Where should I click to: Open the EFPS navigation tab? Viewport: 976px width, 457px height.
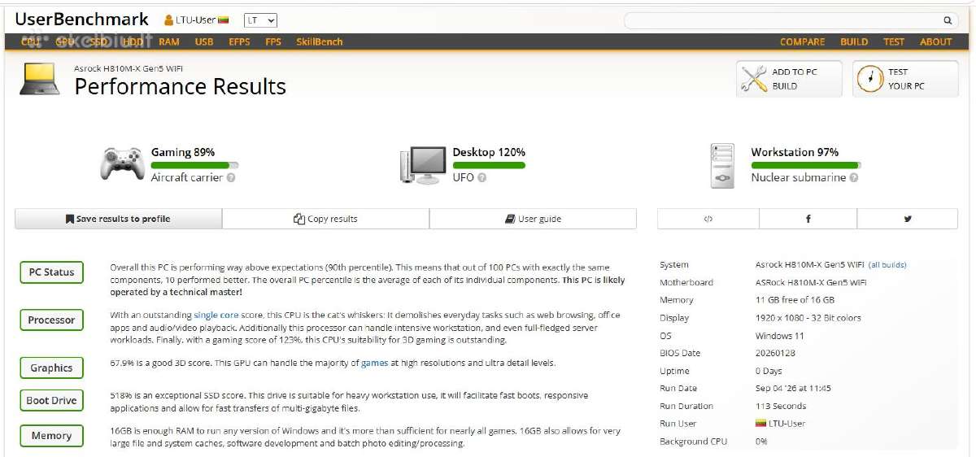(x=239, y=41)
